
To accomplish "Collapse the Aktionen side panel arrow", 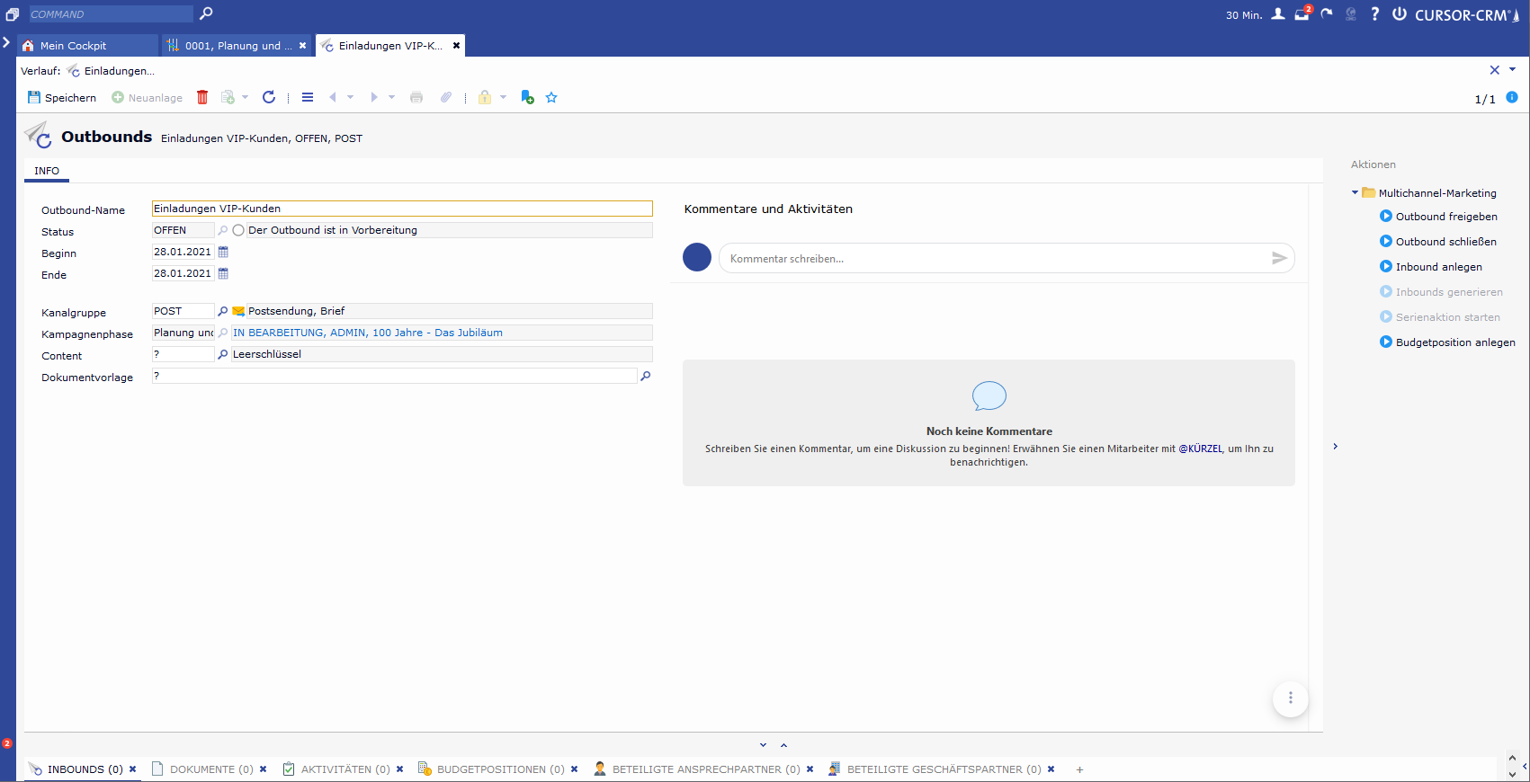I will (x=1336, y=447).
